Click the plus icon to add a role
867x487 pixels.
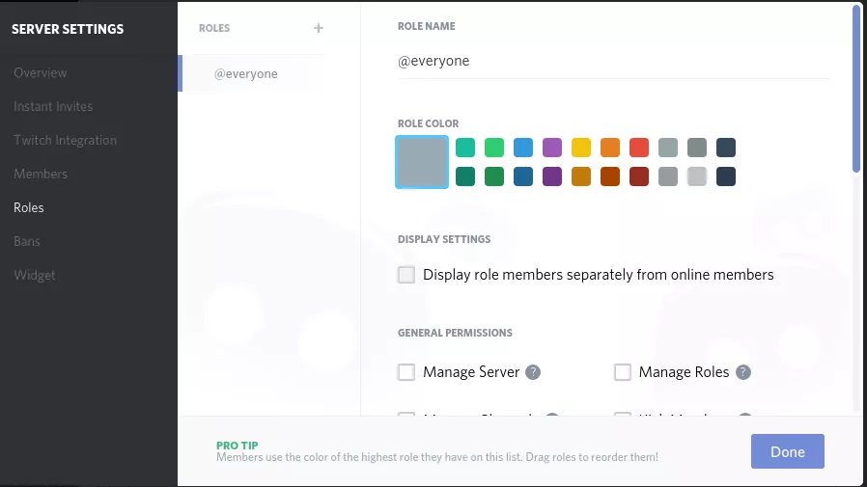(x=319, y=28)
